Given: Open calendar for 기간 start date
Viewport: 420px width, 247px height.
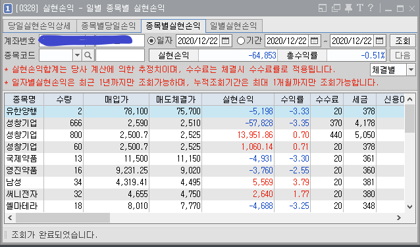Looking at the screenshot, I should (x=314, y=41).
